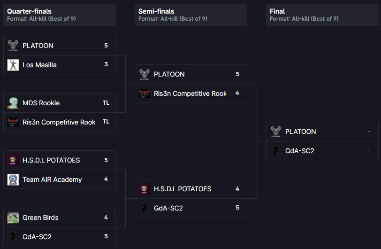Image resolution: width=381 pixels, height=249 pixels.
Task: Open the Green Birds team name
Action: click(x=40, y=218)
